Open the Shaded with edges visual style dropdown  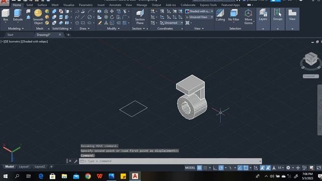pyautogui.click(x=199, y=11)
